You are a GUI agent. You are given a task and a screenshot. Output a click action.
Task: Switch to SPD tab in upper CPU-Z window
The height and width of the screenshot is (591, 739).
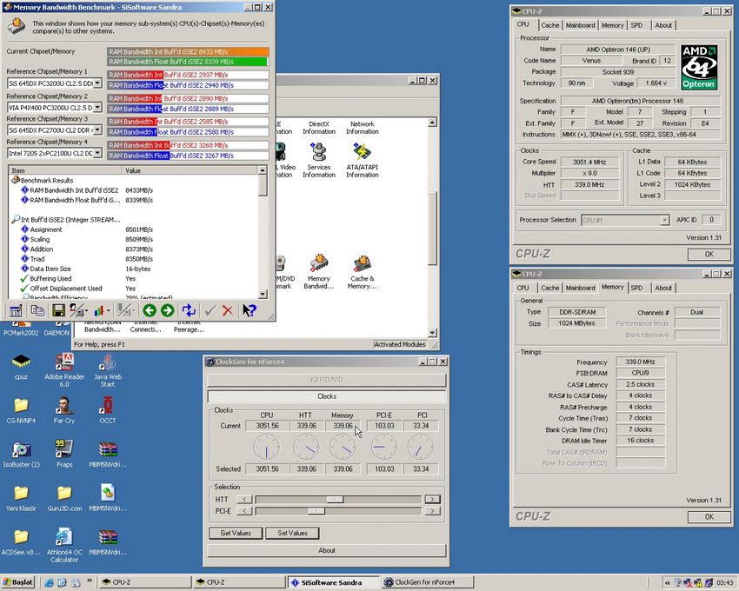point(636,25)
